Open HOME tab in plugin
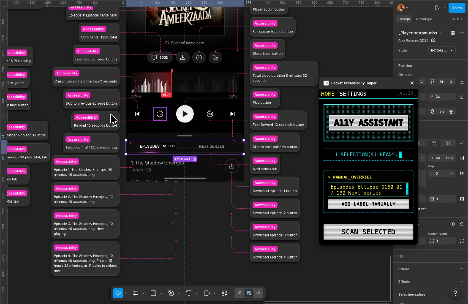The height and width of the screenshot is (304, 468). tap(328, 94)
